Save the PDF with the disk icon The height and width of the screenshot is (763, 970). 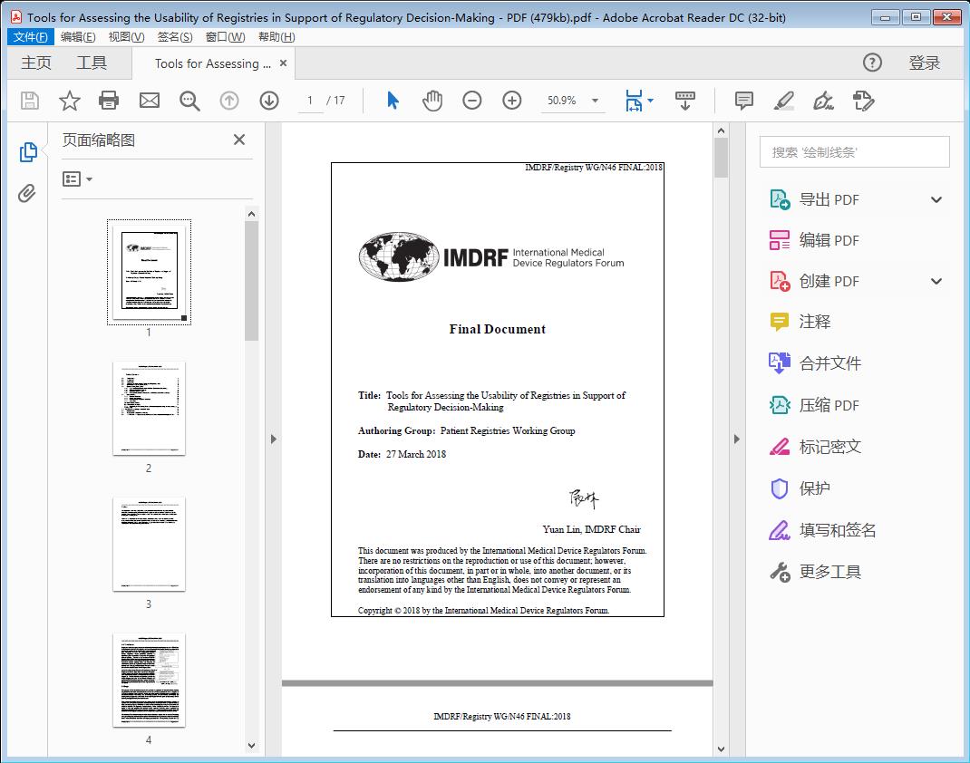(29, 101)
